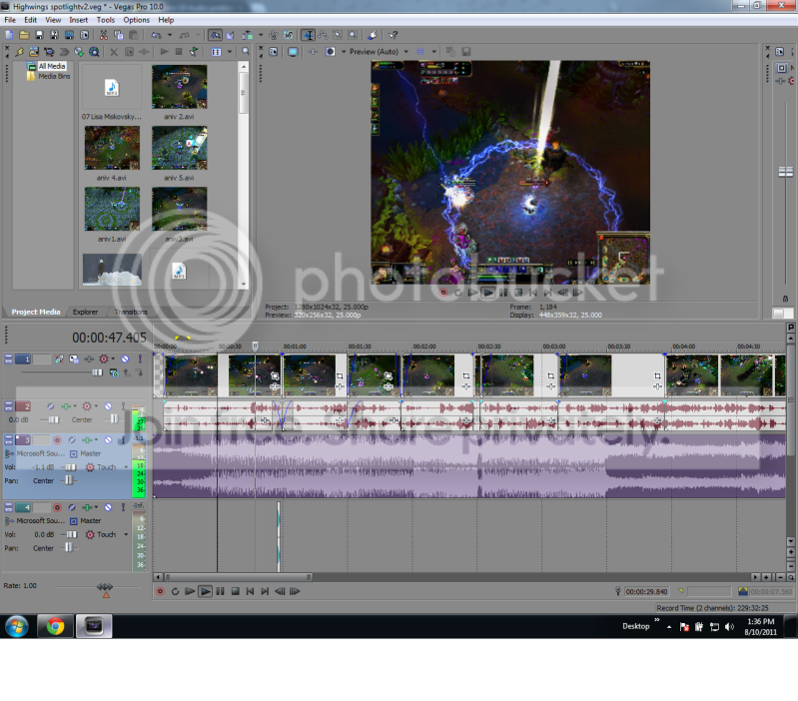Open track 2 automation settings gear
This screenshot has width=798, height=701.
[x=87, y=406]
